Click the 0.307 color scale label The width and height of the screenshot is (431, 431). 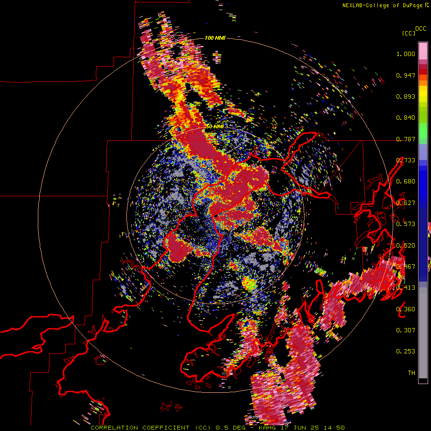point(406,330)
